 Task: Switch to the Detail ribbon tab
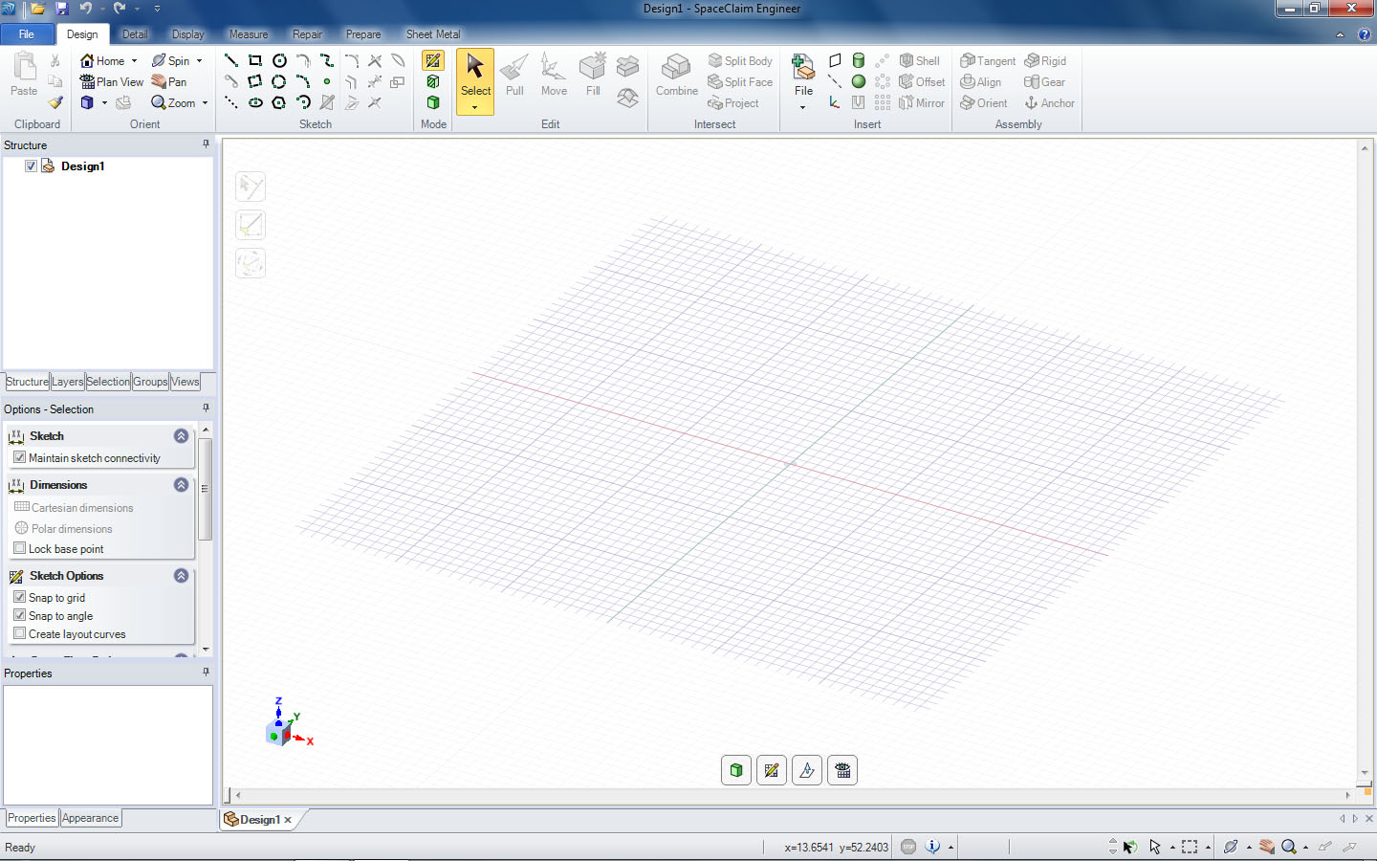(x=135, y=34)
